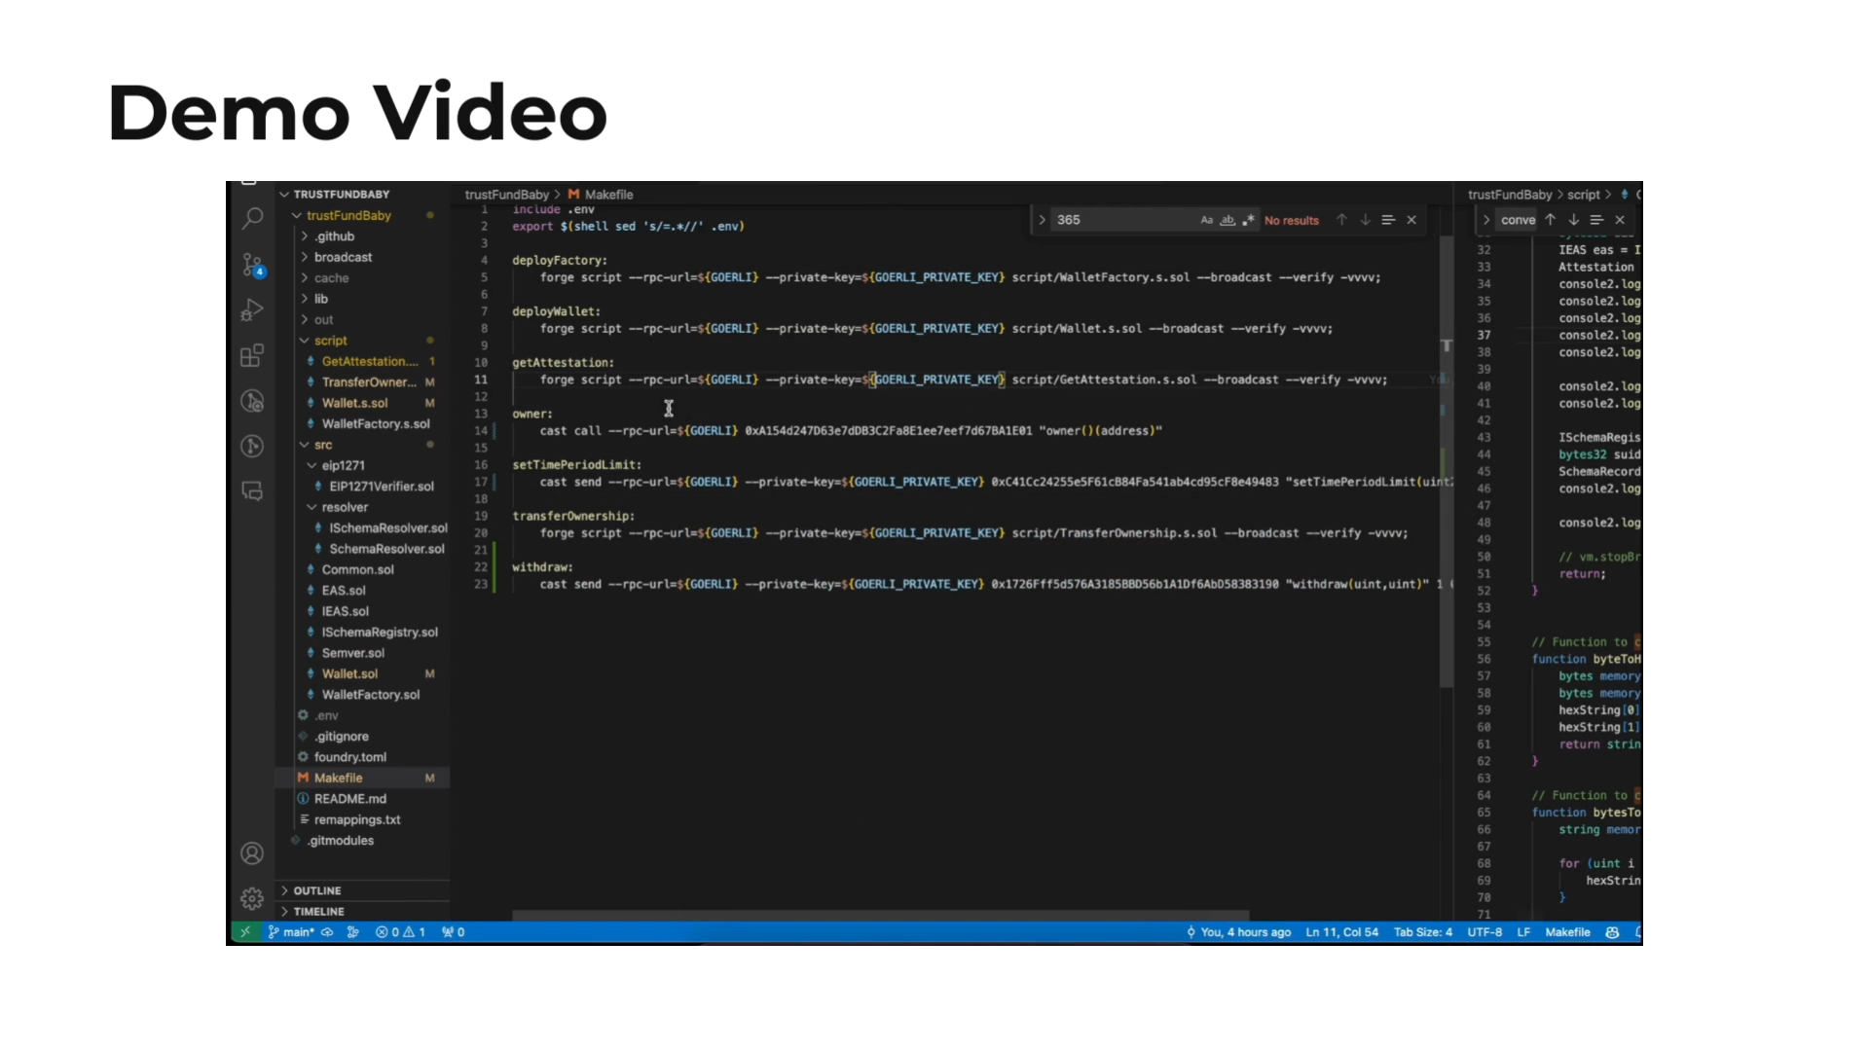
Task: Collapse the trustFundBaby root folder
Action: point(362,215)
